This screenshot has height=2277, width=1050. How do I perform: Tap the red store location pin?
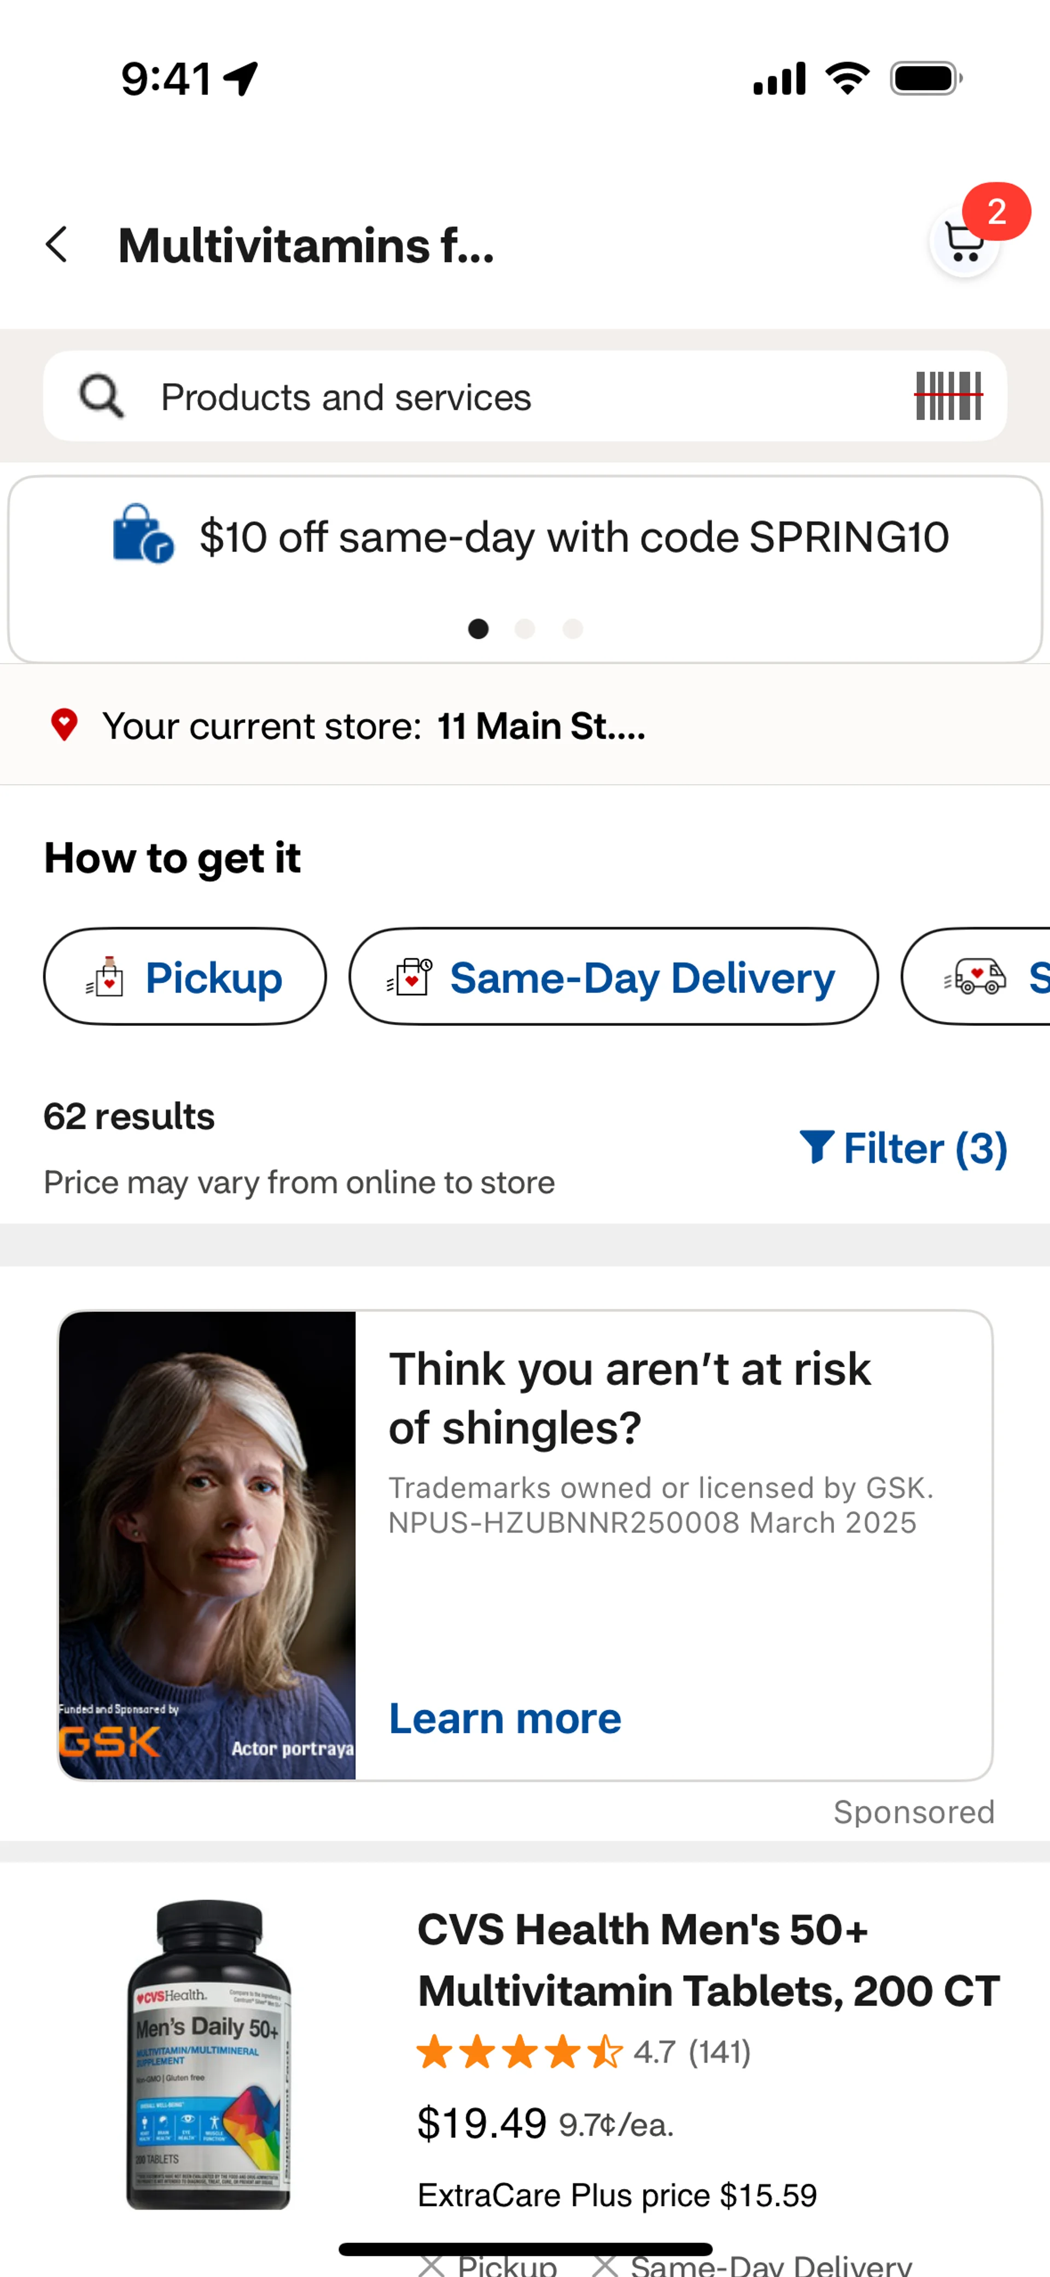63,725
